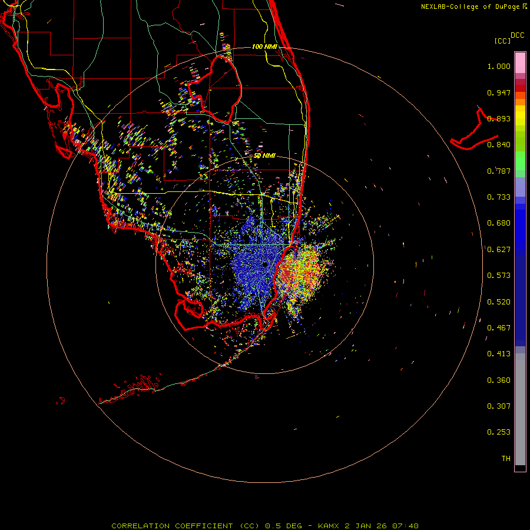
Task: Click the Bahamas island outline at right
Action: pos(475,130)
